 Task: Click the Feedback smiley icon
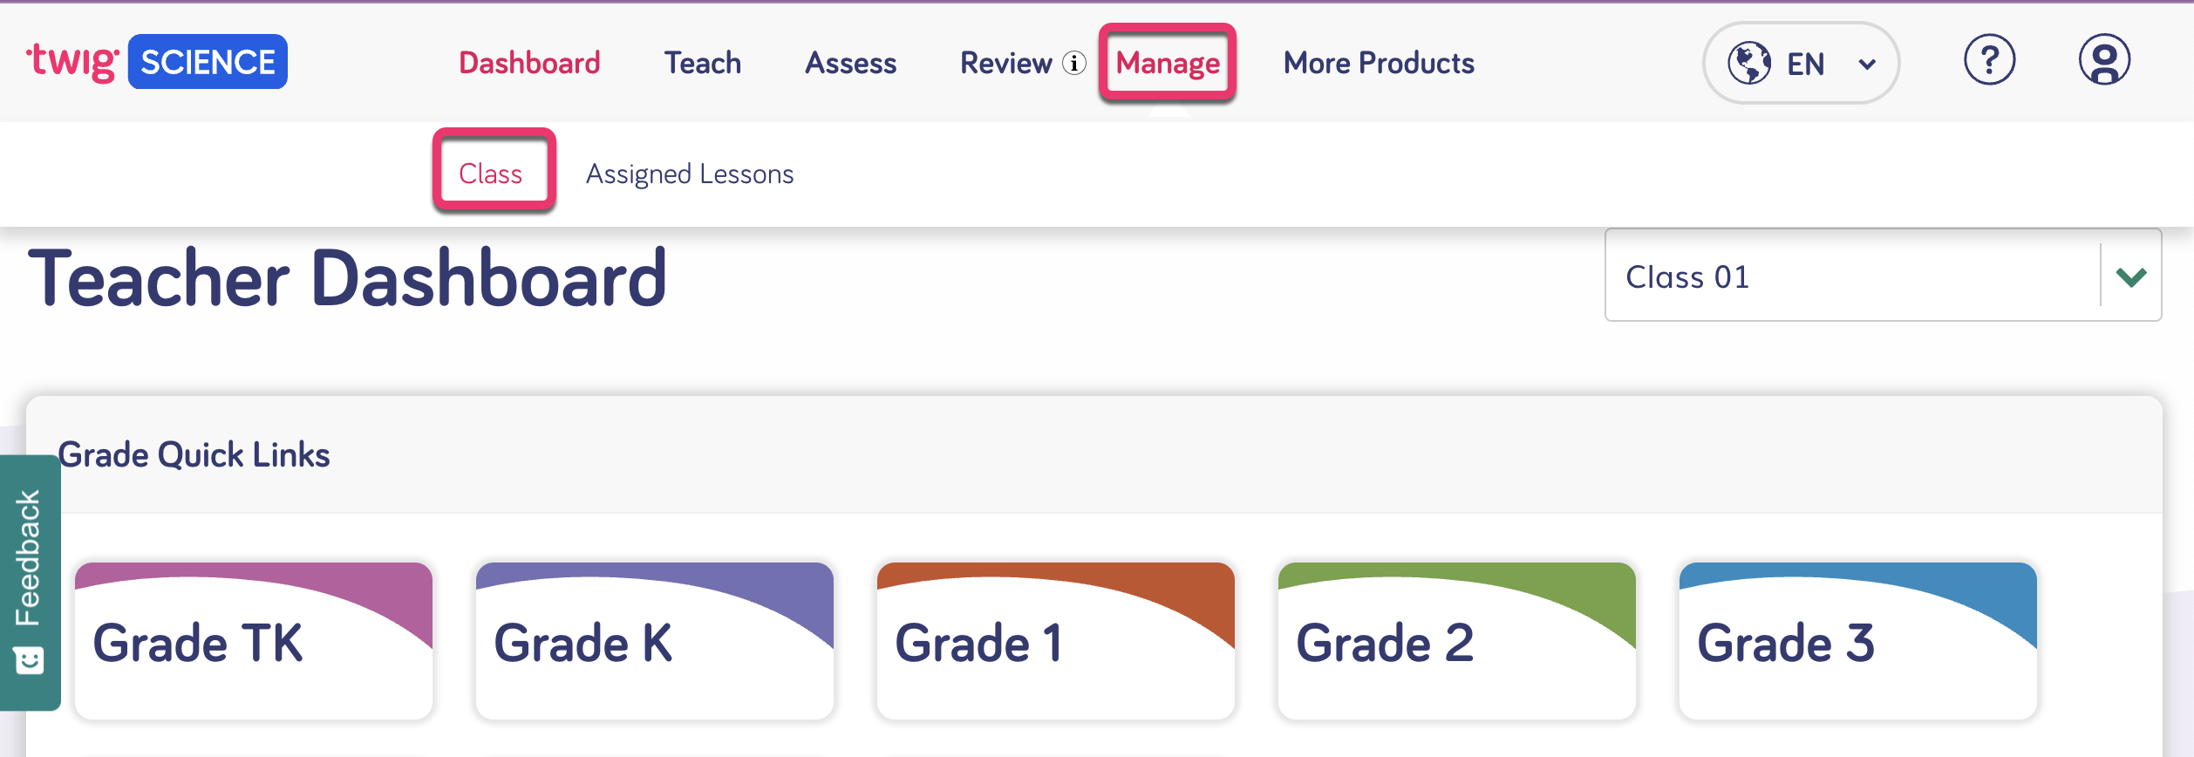click(x=29, y=658)
